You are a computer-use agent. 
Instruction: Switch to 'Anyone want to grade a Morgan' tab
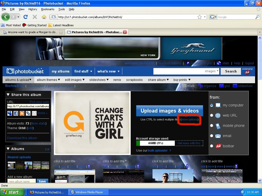pyautogui.click(x=32, y=32)
